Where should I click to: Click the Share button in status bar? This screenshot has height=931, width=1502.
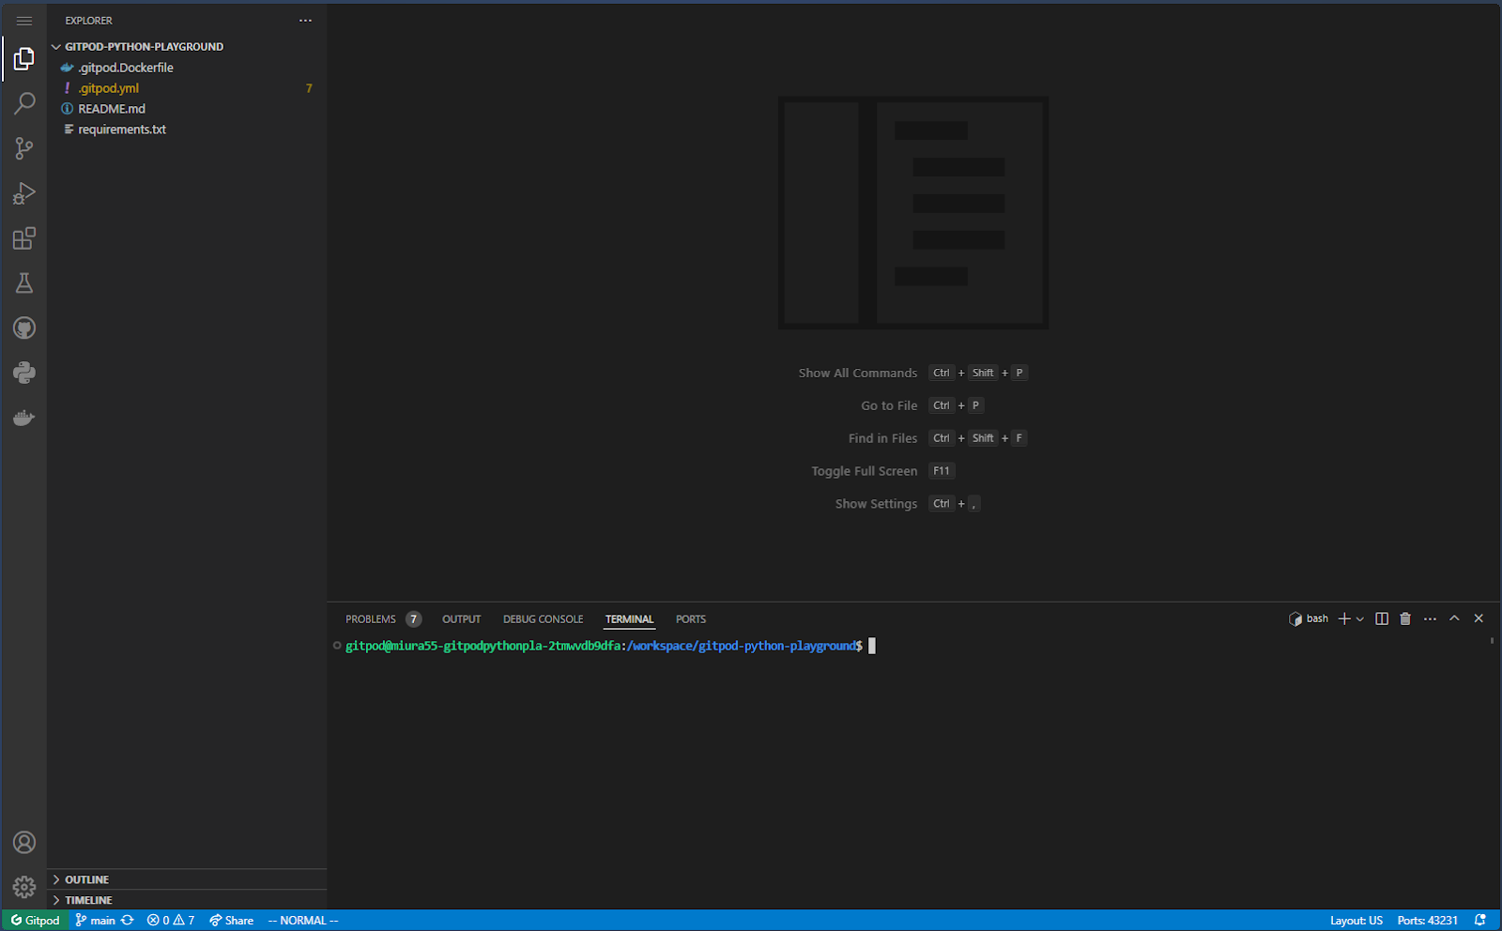tap(232, 921)
